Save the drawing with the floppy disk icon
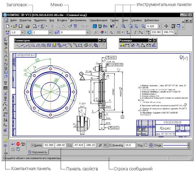 pyautogui.click(x=20, y=26)
